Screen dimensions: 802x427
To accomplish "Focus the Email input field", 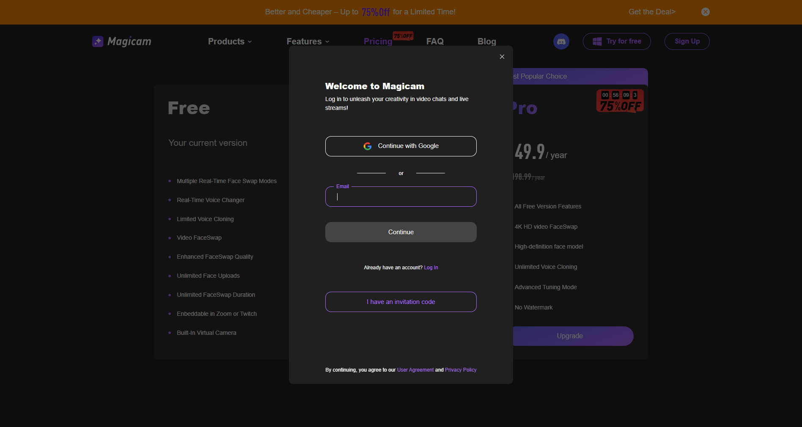I will (x=401, y=197).
